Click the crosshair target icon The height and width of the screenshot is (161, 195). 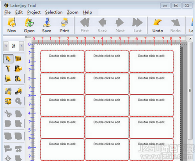tap(8, 158)
